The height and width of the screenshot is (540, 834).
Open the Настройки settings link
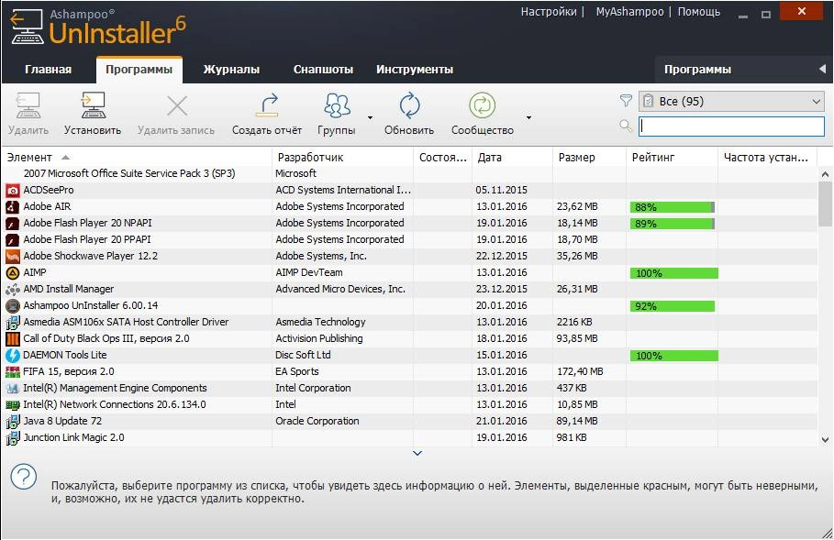[549, 12]
